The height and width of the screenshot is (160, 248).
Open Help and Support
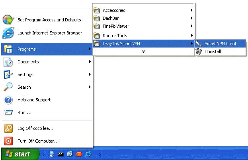point(34,100)
